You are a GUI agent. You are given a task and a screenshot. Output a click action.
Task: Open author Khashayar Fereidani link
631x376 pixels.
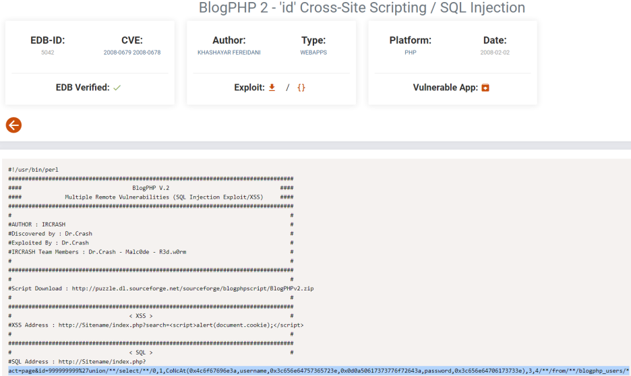[x=229, y=53]
